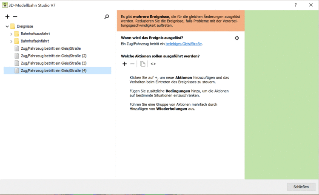Open trigger settings gear icon
The image size is (319, 195).
point(237,38)
